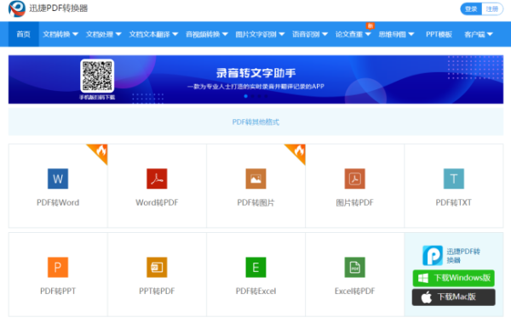This screenshot has width=511, height=323.
Task: Select the Excel转PDF green document icon
Action: [x=355, y=267]
